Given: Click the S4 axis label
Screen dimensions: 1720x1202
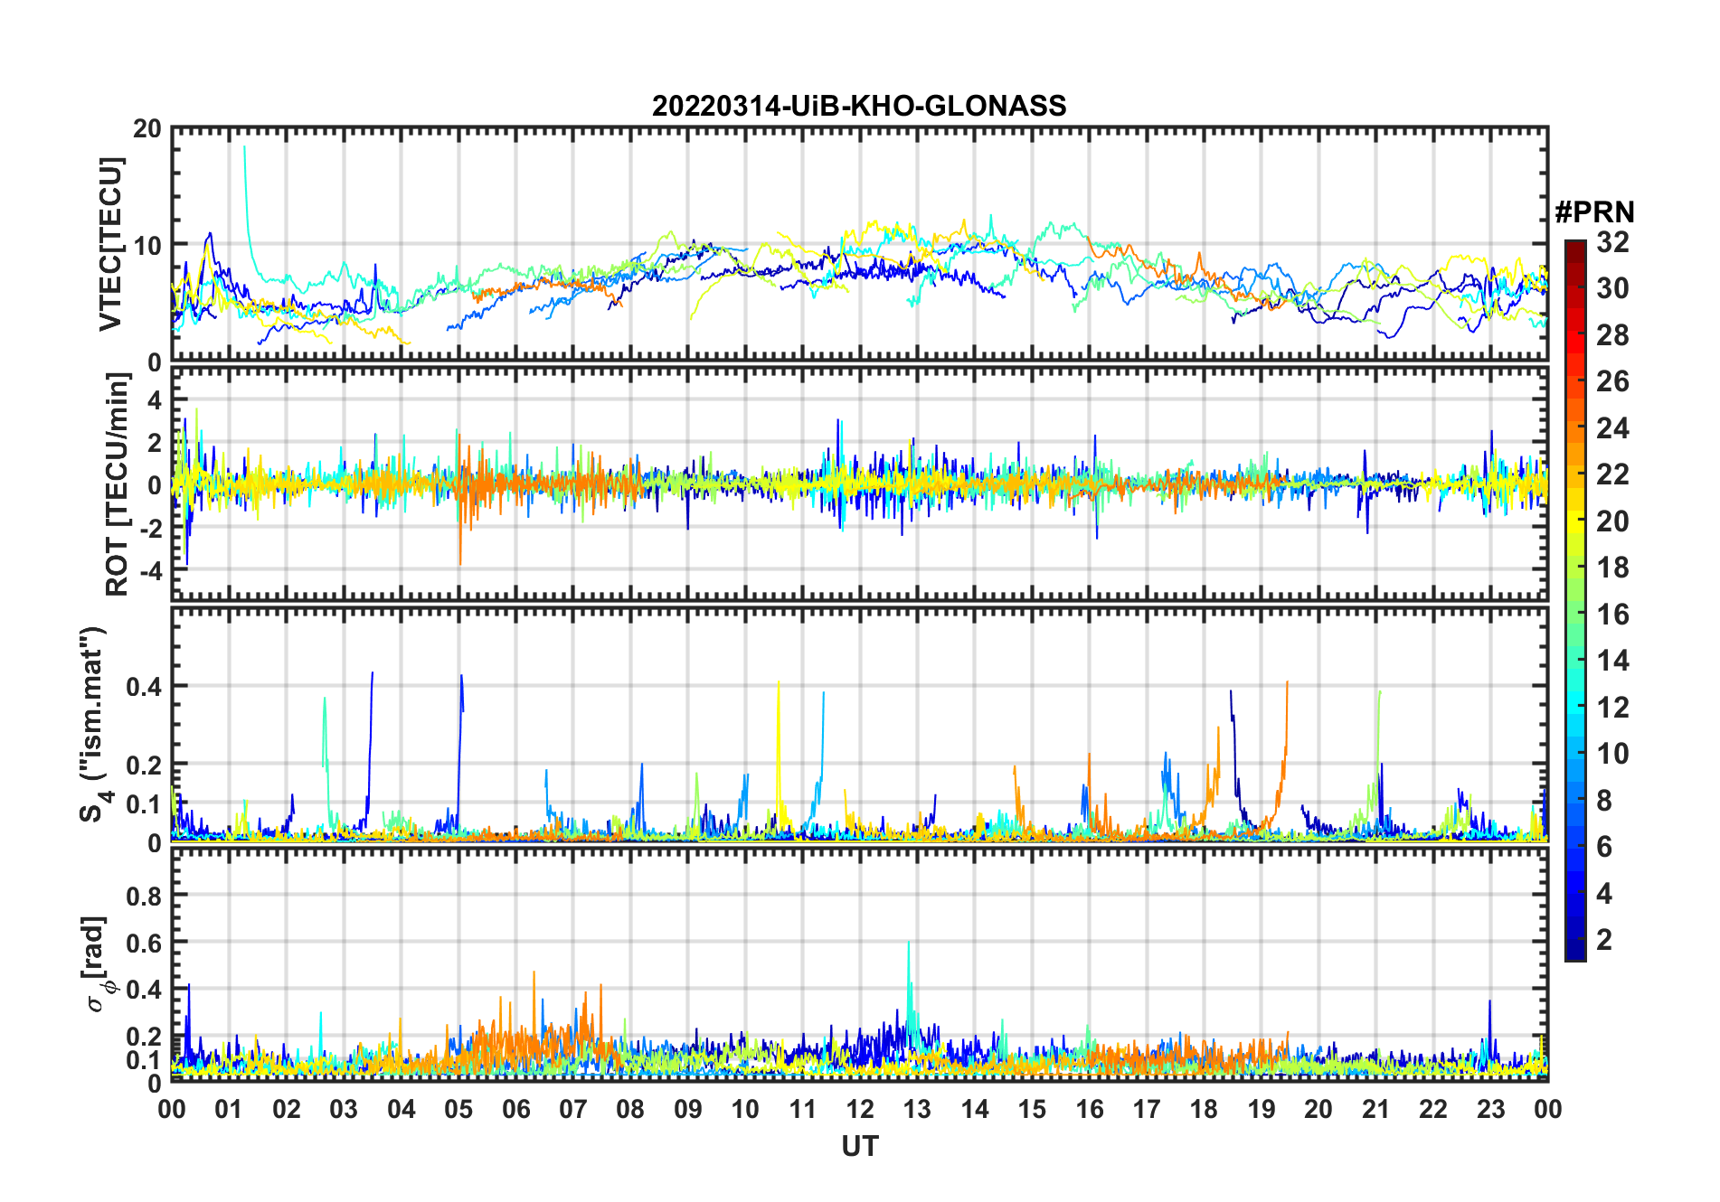Looking at the screenshot, I should 94,724.
